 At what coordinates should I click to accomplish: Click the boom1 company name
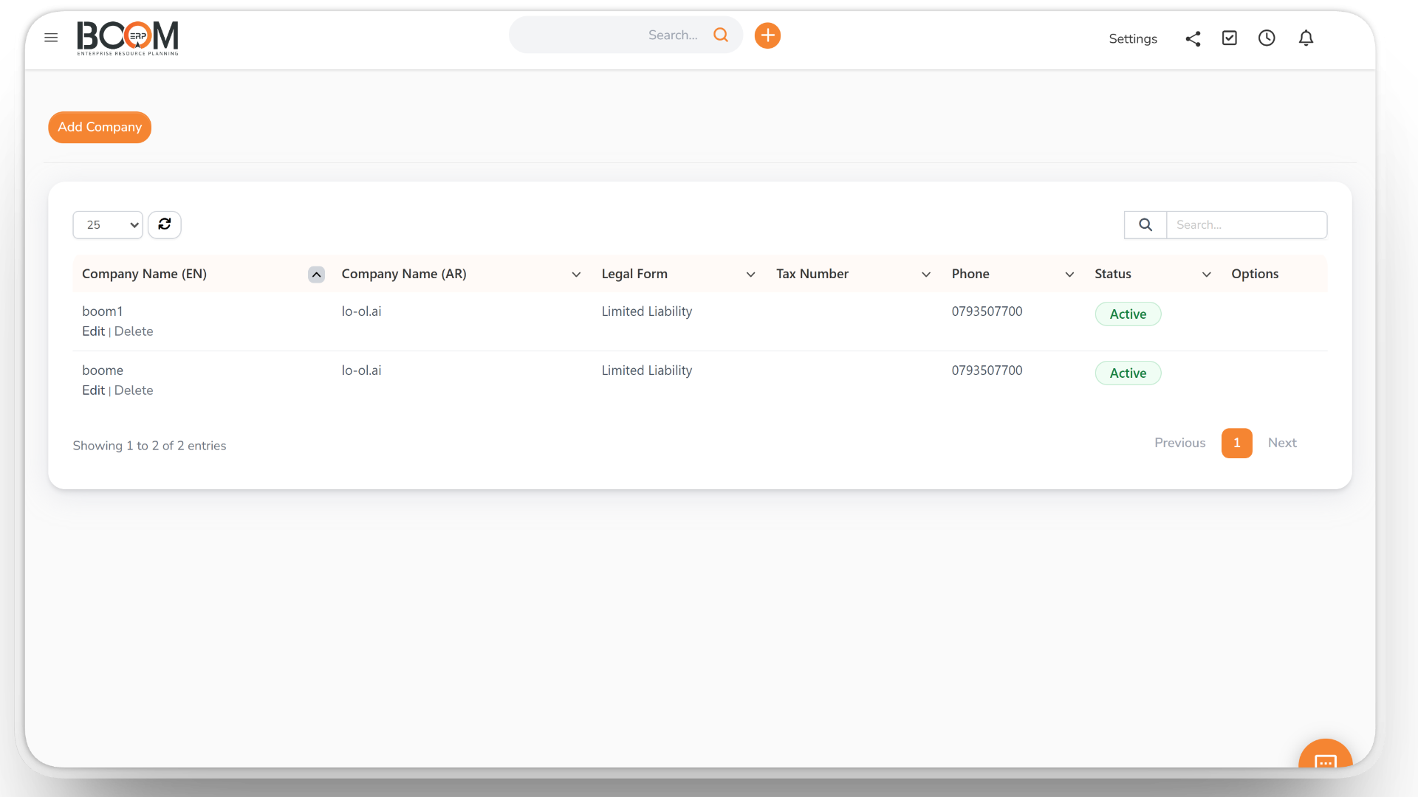pyautogui.click(x=103, y=311)
